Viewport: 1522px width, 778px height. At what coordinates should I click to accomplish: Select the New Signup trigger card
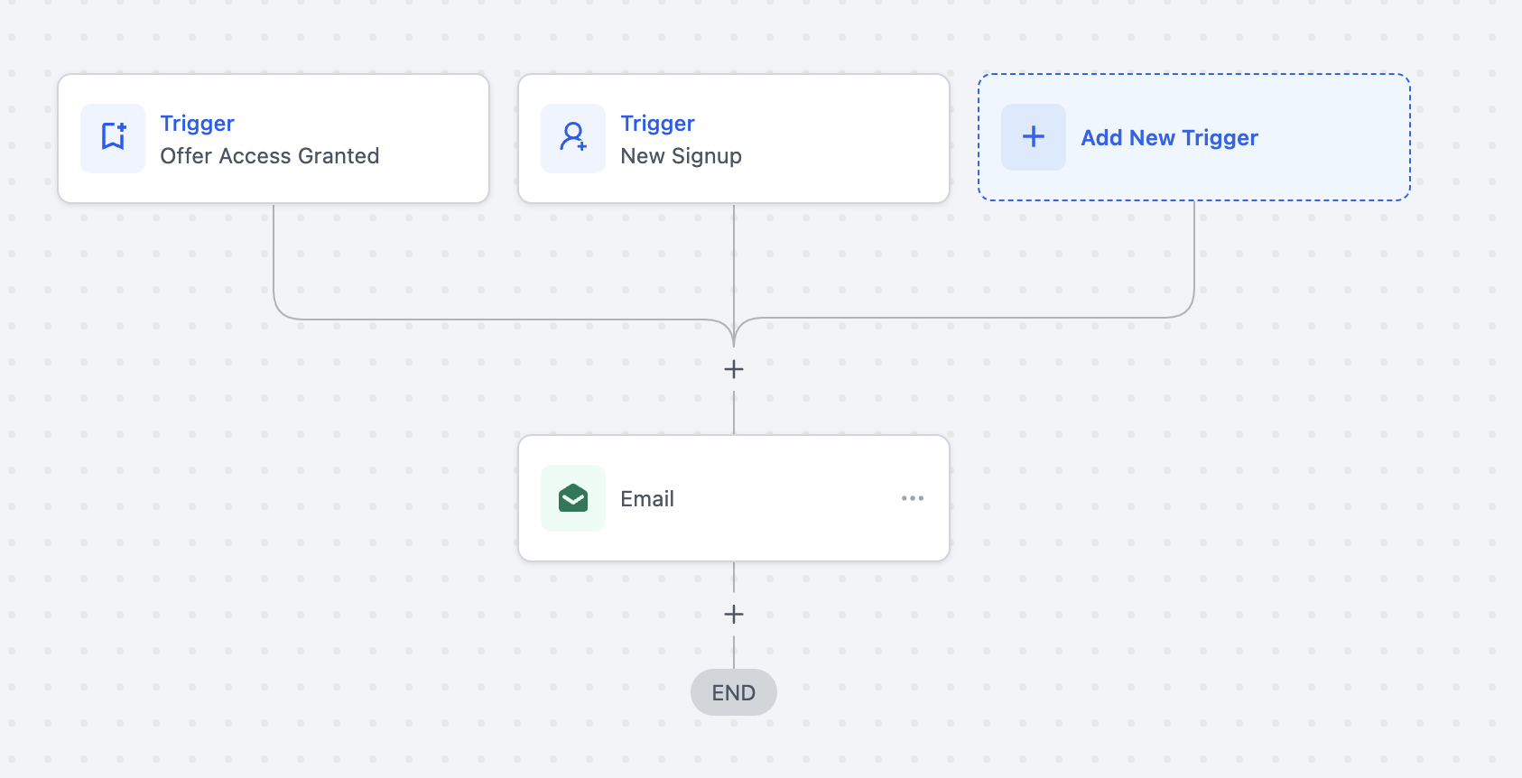pyautogui.click(x=734, y=138)
